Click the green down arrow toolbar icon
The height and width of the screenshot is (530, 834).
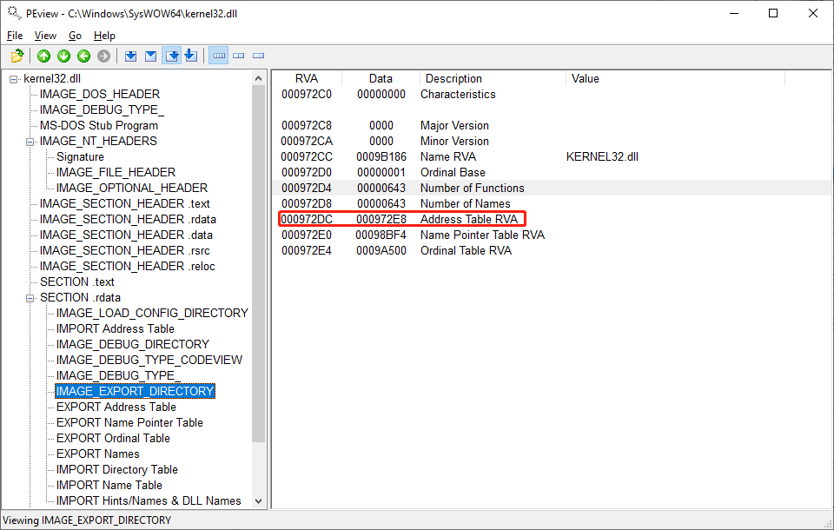(63, 56)
